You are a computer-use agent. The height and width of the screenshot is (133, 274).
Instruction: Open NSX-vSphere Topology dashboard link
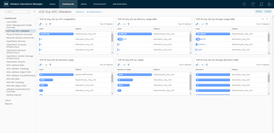[18, 68]
